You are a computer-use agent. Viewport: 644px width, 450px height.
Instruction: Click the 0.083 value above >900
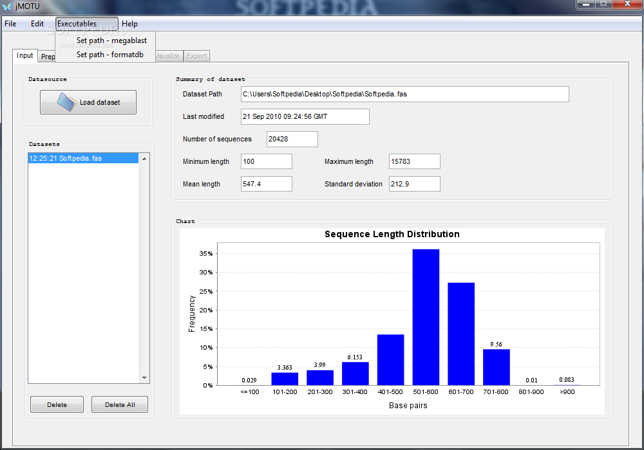[567, 380]
